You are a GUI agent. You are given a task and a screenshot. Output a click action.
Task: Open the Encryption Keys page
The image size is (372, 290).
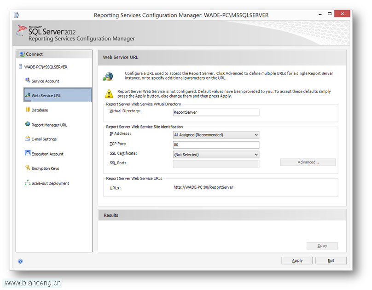[x=45, y=168]
